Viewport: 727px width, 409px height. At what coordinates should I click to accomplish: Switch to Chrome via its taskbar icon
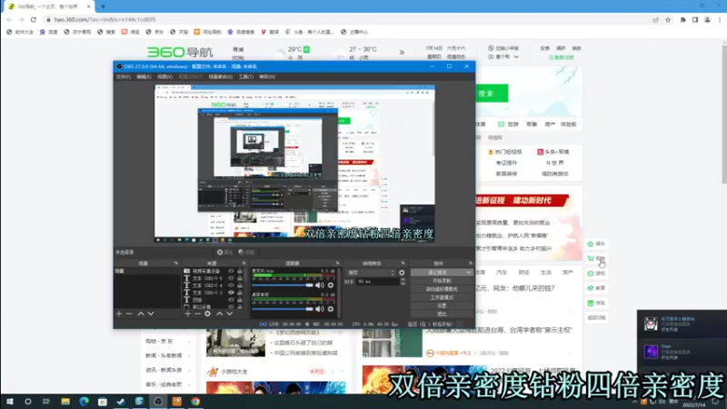pos(195,402)
